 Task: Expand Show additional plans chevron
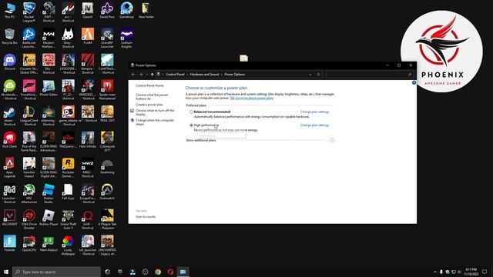point(332,140)
